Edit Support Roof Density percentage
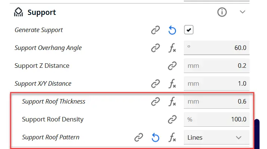The image size is (267, 149). (x=217, y=119)
